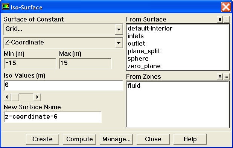
Task: Click the iso-value slider thumb
Action: point(15,97)
